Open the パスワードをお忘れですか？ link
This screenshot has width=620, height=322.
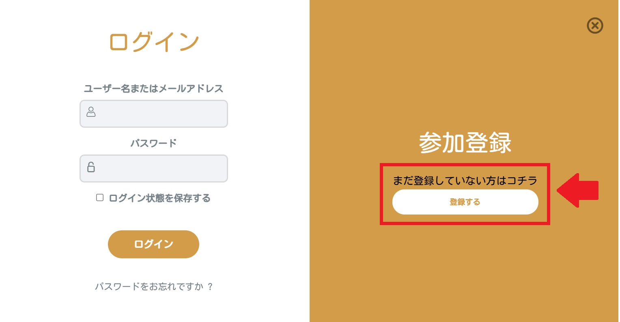point(149,287)
